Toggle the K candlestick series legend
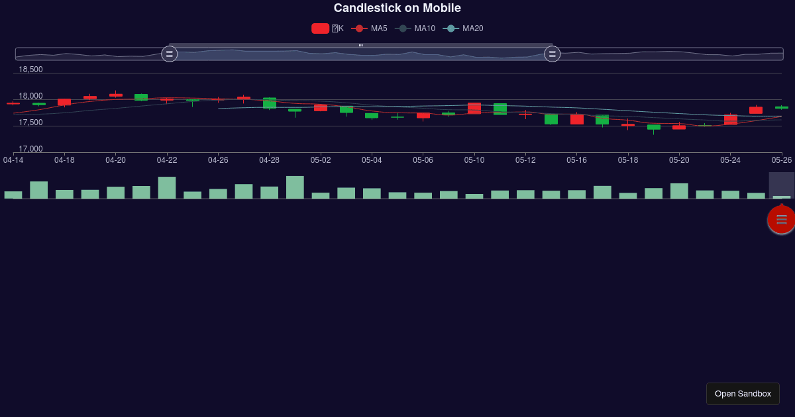795x417 pixels. click(x=327, y=28)
